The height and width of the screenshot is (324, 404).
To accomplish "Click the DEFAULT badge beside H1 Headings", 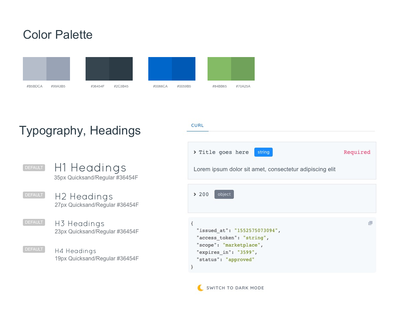I will click(x=34, y=168).
